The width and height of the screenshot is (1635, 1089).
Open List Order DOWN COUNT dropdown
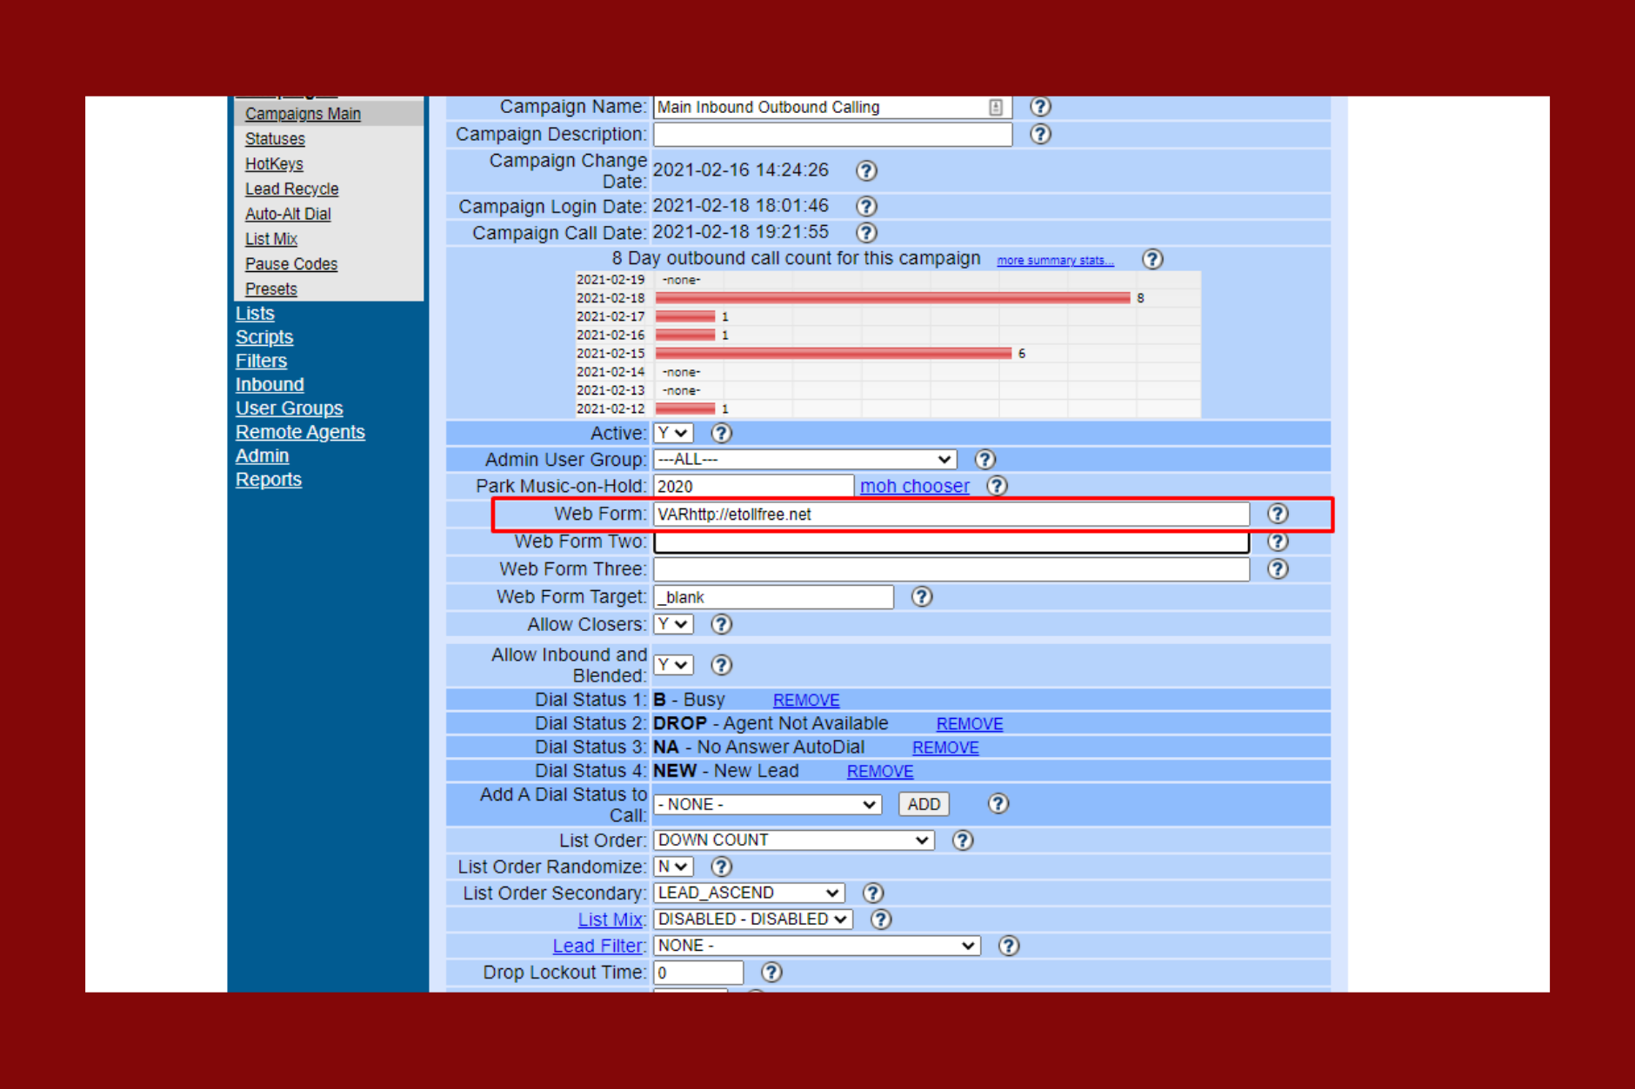[x=794, y=840]
